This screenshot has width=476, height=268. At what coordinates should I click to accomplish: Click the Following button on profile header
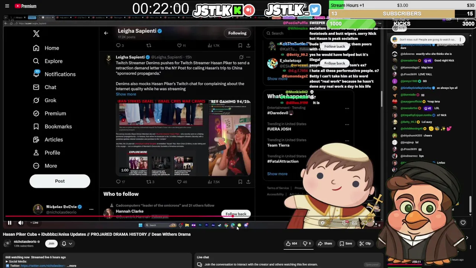coord(237,33)
